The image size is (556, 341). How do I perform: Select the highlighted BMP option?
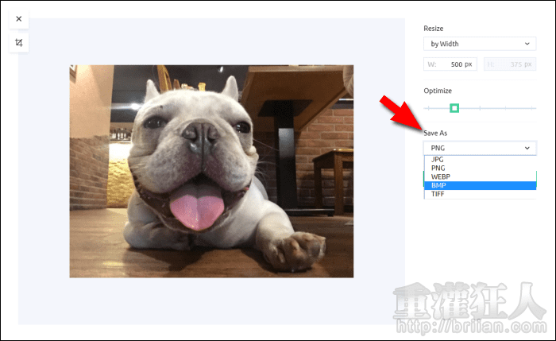pyautogui.click(x=438, y=185)
